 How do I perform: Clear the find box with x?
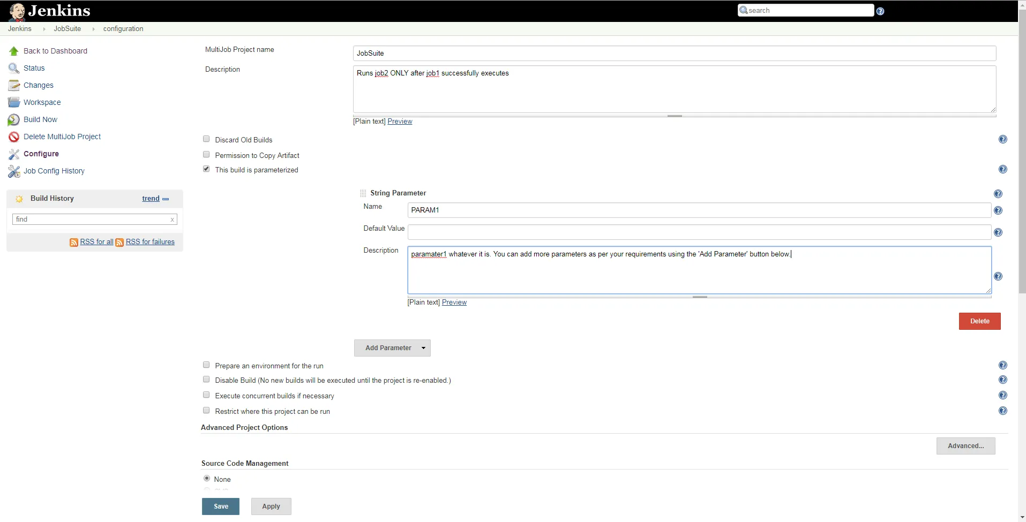pos(172,220)
